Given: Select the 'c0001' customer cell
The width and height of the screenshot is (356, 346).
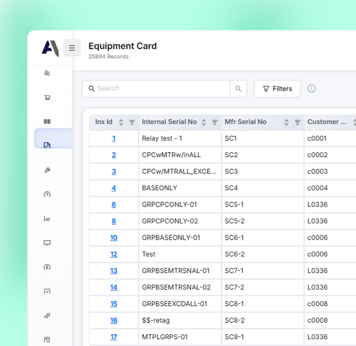Looking at the screenshot, I should point(330,138).
